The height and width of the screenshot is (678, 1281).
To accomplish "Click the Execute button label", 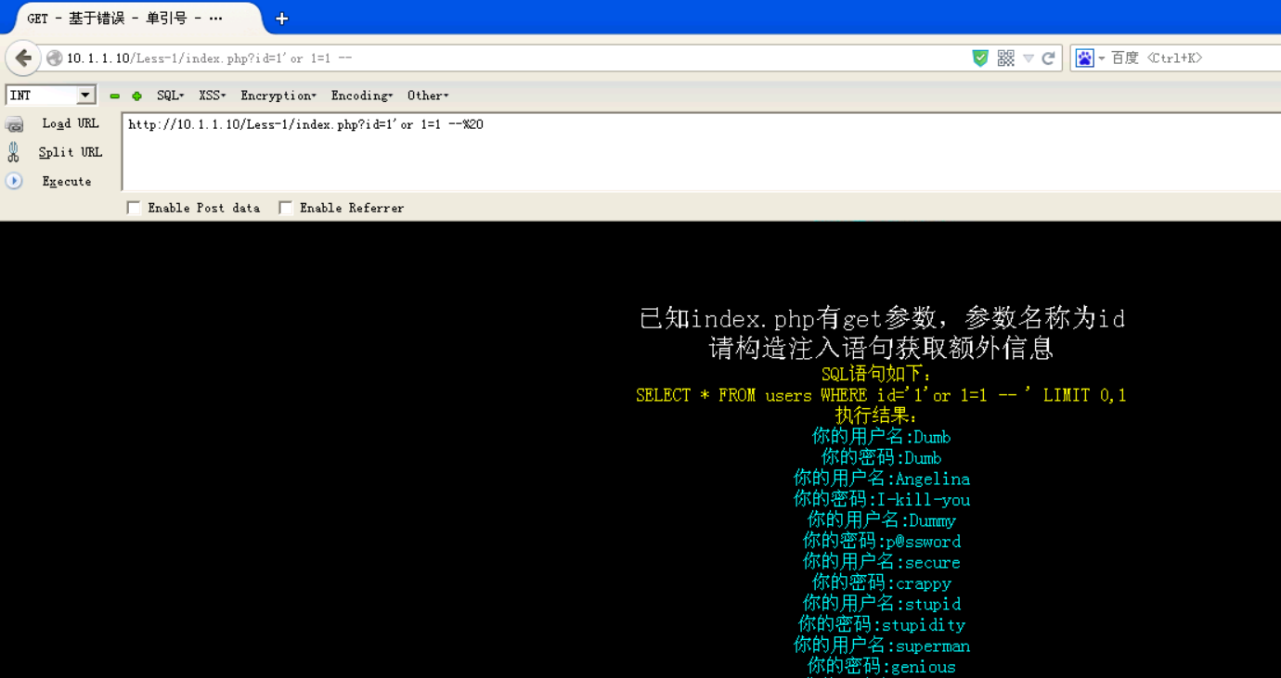I will [67, 181].
